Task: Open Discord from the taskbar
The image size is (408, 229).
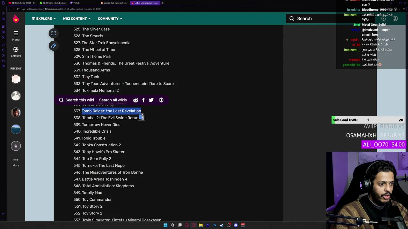Action: (x=236, y=225)
